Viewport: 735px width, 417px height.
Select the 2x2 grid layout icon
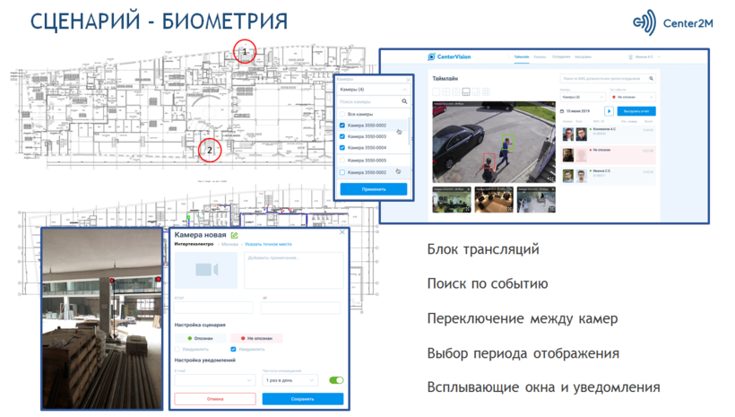(x=445, y=92)
